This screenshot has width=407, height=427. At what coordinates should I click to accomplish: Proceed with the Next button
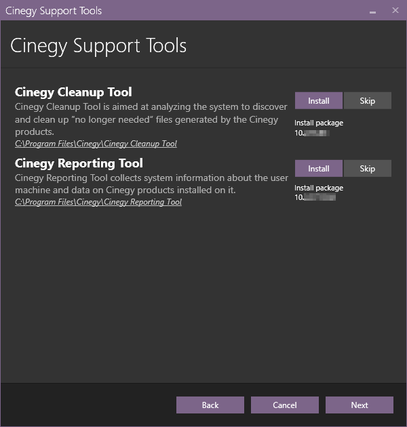(x=360, y=405)
